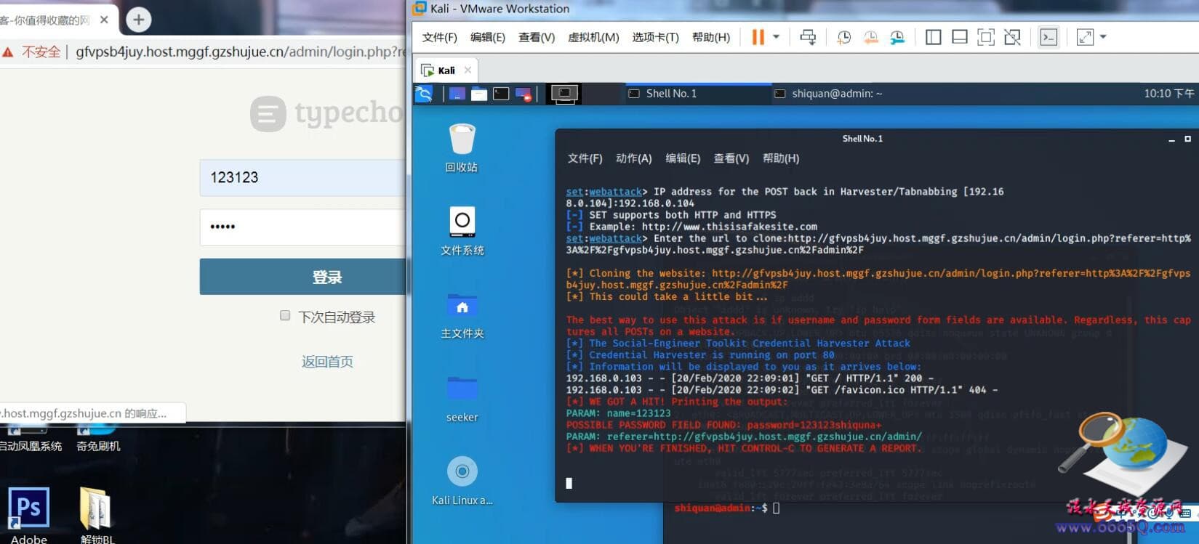Screen dimensions: 1199x544
Task: Toggle 下次自动登录 checkbox
Action: [x=285, y=315]
